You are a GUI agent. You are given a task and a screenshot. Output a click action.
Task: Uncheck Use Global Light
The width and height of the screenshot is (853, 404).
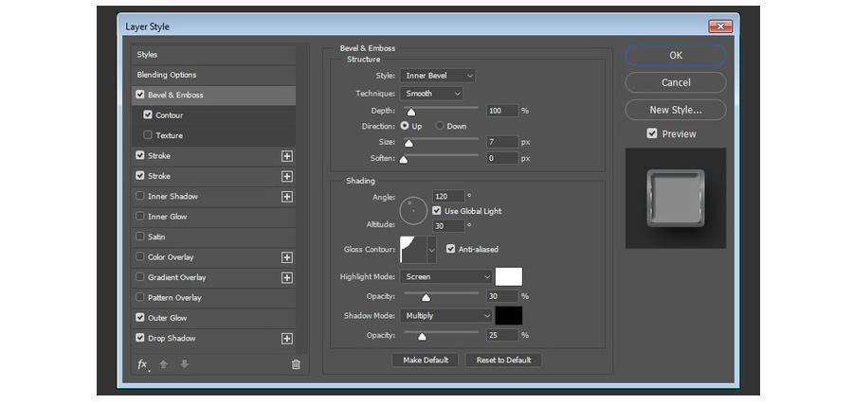click(x=437, y=210)
